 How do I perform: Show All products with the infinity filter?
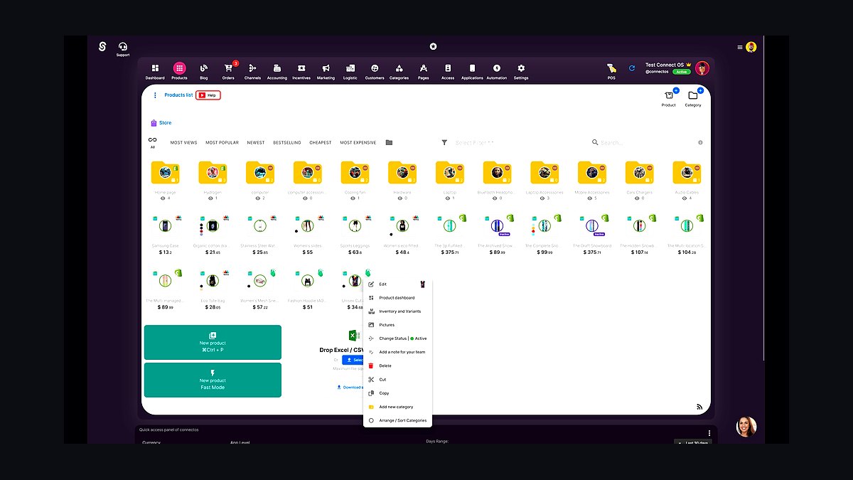coord(152,142)
